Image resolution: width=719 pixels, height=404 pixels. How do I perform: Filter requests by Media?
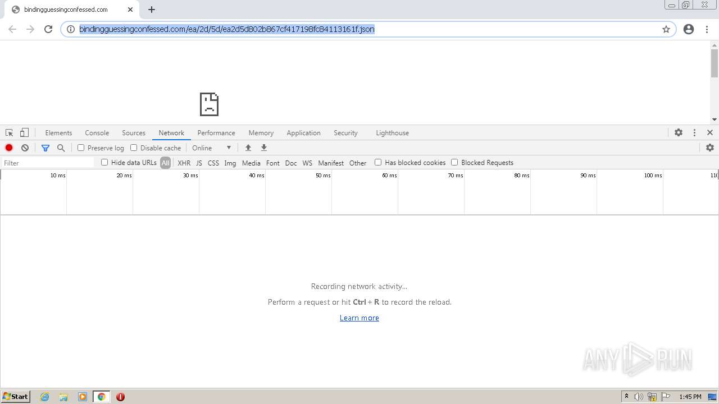[251, 163]
